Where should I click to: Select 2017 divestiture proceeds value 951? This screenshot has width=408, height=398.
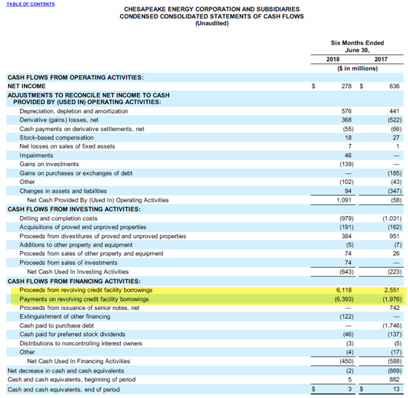[394, 236]
